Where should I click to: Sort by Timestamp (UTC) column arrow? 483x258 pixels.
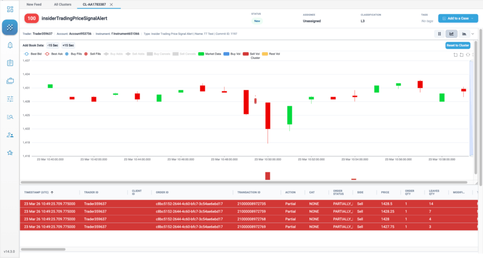[x=52, y=193]
